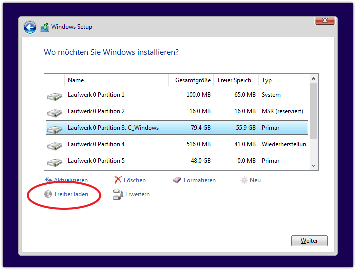
Task: Go back using the blue arrow button
Action: pyautogui.click(x=30, y=28)
